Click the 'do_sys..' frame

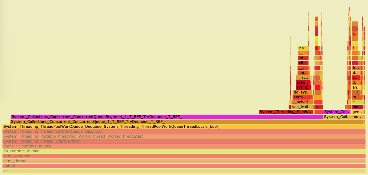(302, 92)
